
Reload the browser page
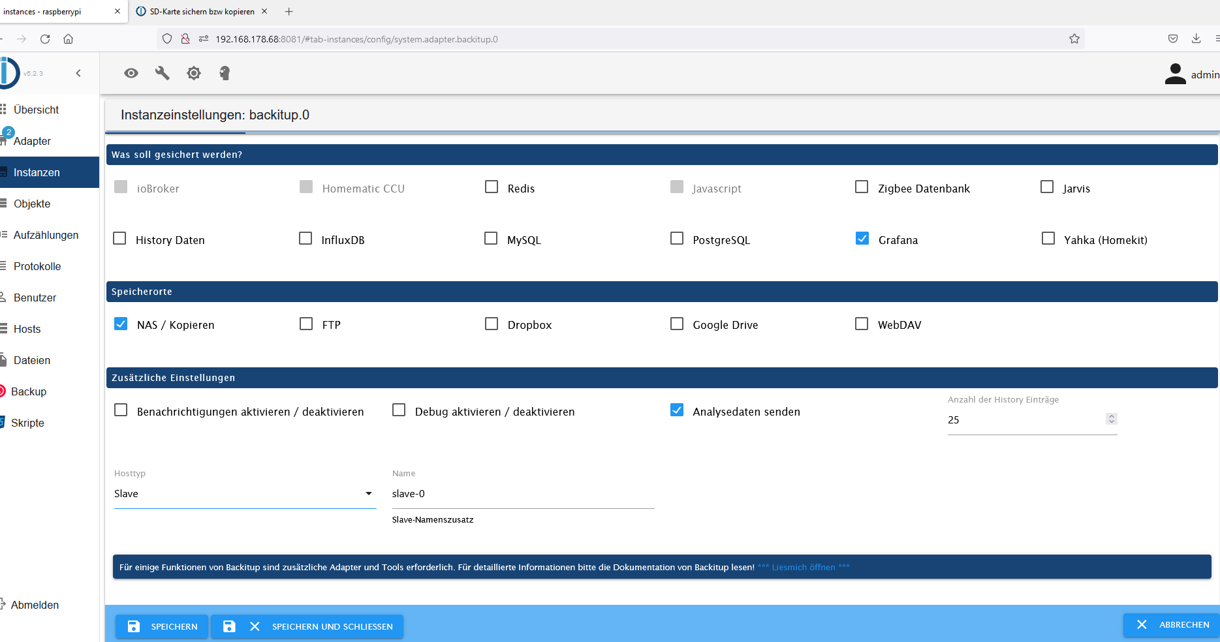click(45, 39)
